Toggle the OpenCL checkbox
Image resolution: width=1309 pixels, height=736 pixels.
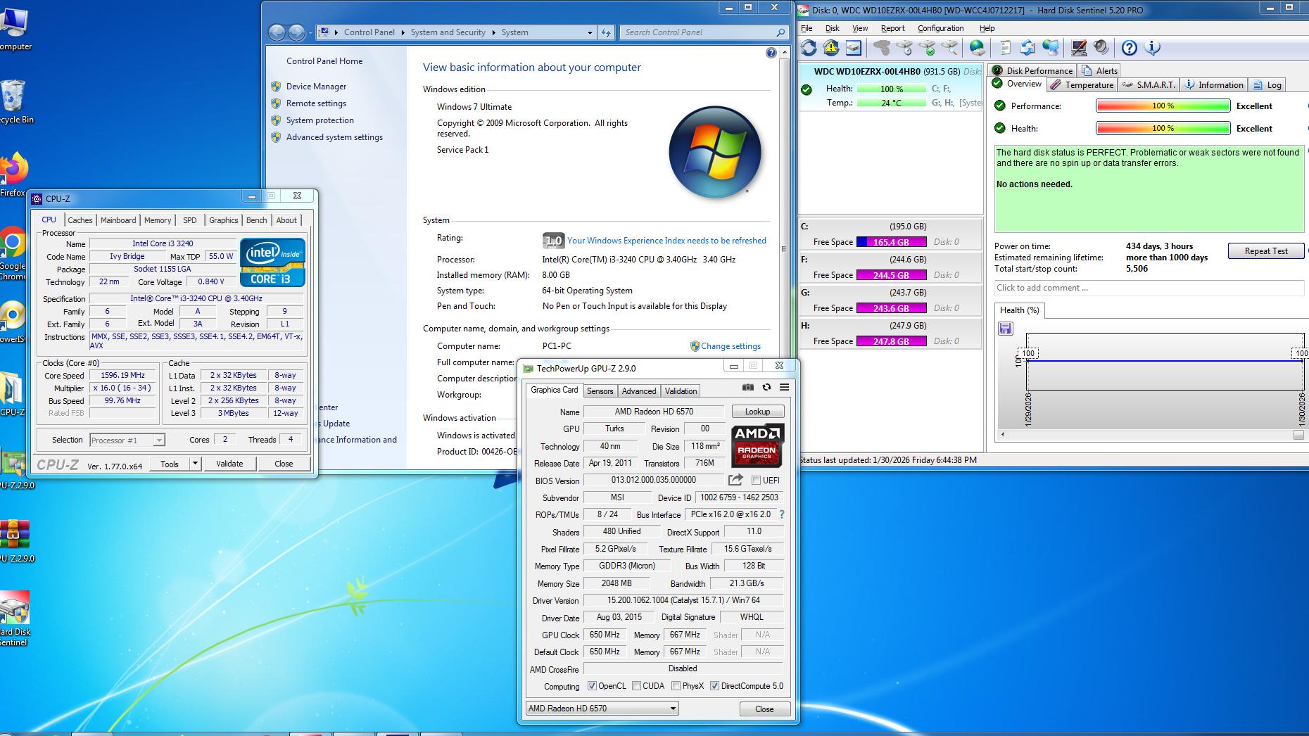tap(592, 686)
